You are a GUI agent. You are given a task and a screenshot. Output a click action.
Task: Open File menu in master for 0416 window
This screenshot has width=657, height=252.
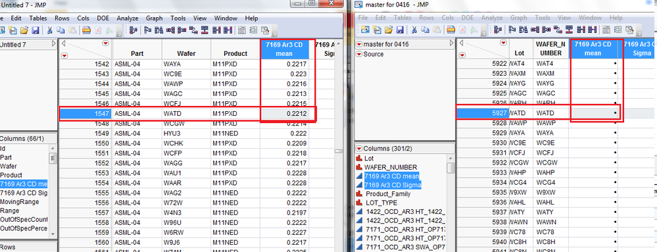tap(363, 18)
